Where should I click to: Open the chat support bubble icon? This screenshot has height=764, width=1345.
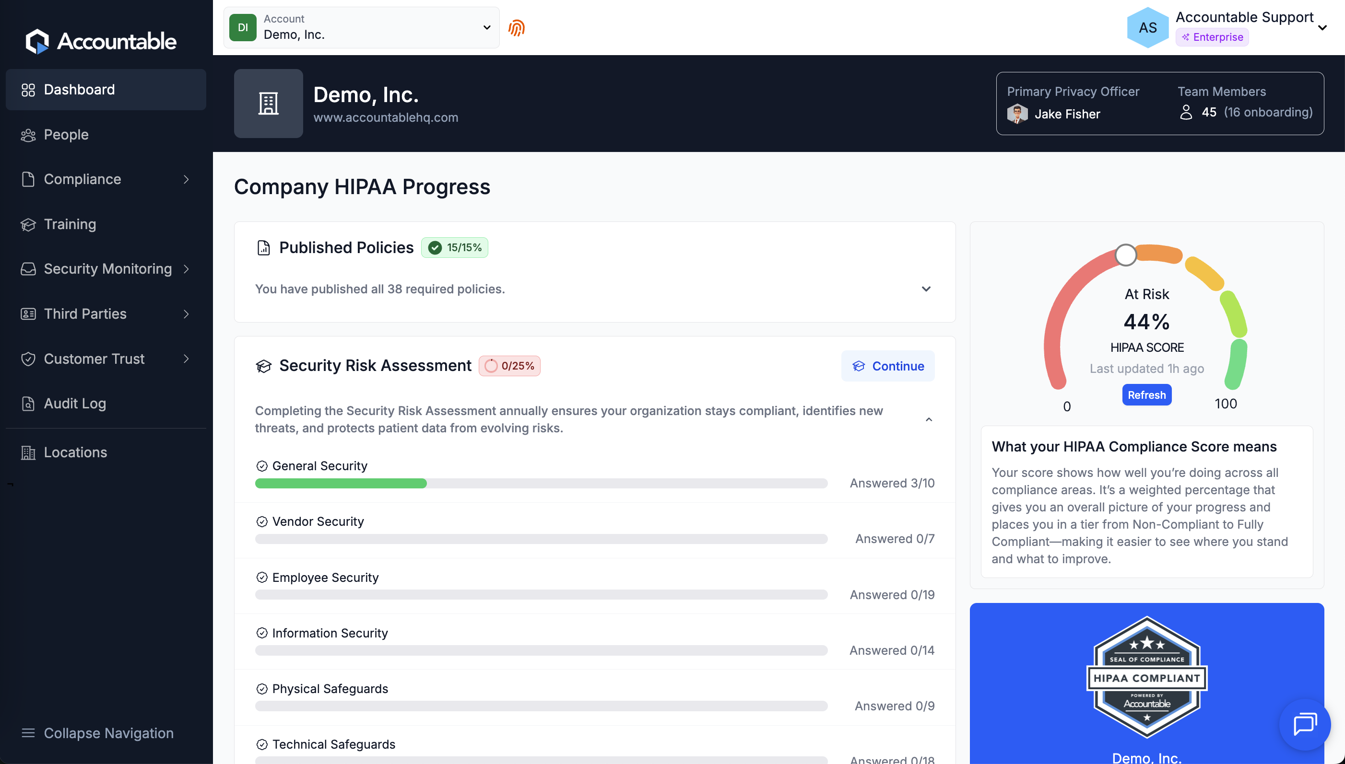point(1304,725)
